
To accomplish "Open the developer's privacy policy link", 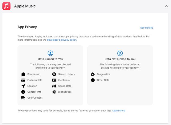I will (62, 40).
